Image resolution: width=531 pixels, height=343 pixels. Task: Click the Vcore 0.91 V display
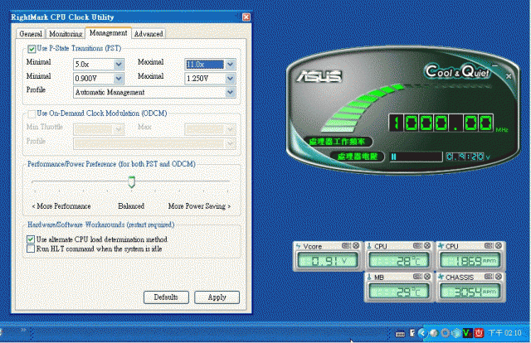[x=327, y=261]
